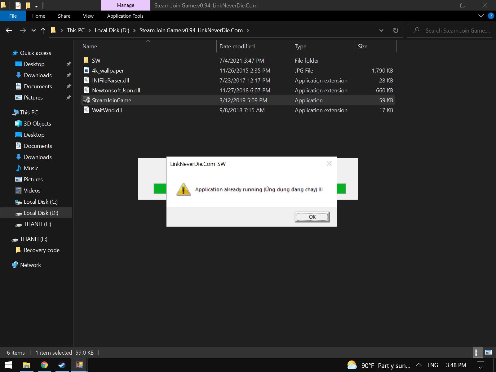496x372 pixels.
Task: Refresh the current folder view
Action: pos(396,30)
